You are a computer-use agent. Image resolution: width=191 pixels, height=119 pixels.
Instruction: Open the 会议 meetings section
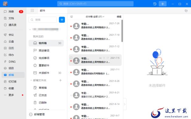[13, 35]
